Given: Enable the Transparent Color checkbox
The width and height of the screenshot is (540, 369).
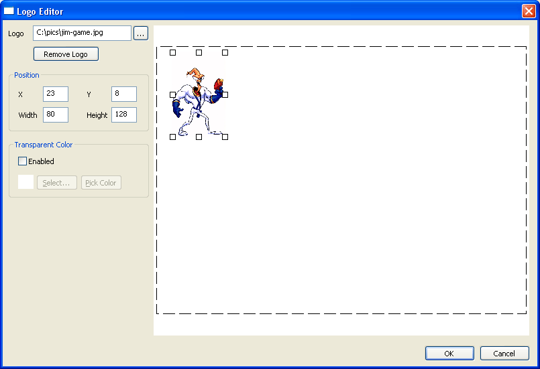Looking at the screenshot, I should pos(22,161).
